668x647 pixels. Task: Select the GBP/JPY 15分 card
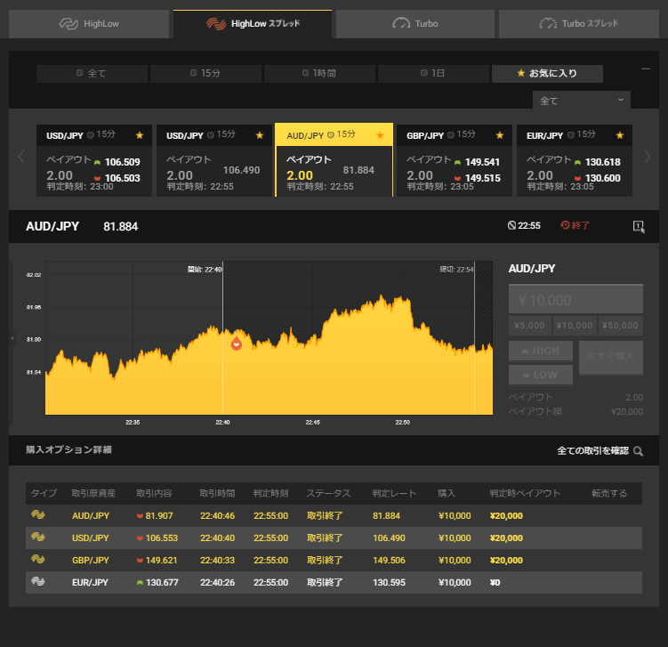pos(455,161)
